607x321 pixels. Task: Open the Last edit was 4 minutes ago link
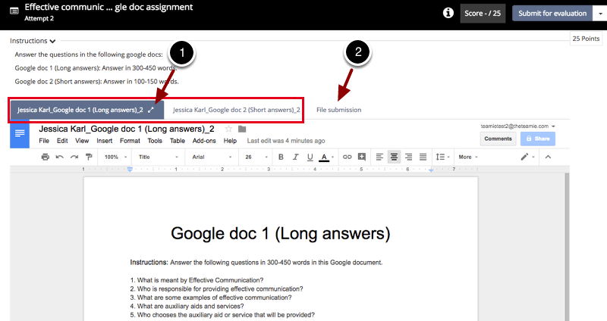coord(286,141)
